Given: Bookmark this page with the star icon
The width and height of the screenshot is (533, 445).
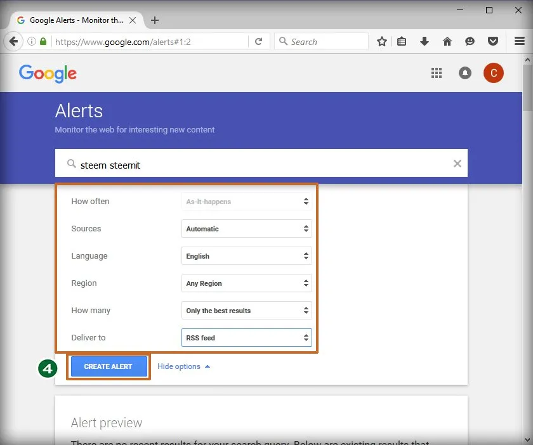Looking at the screenshot, I should click(382, 41).
